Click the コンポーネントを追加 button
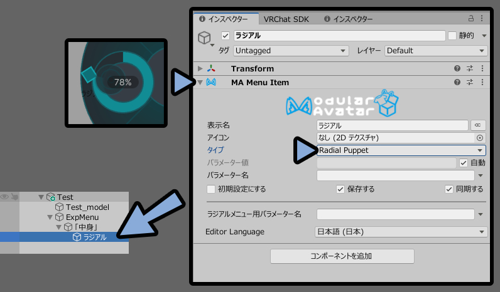Screen dimensions: 500x292 pyautogui.click(x=342, y=256)
